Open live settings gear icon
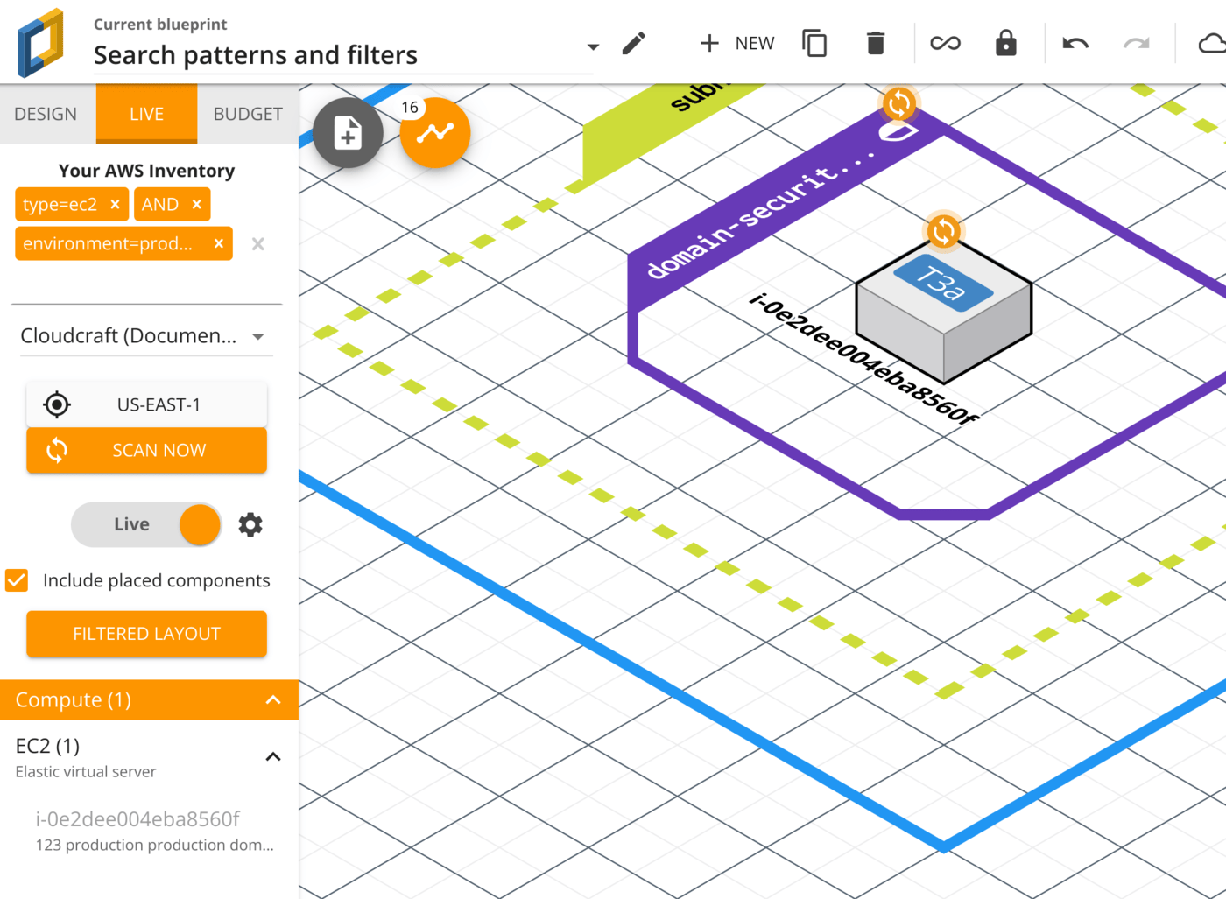 250,524
